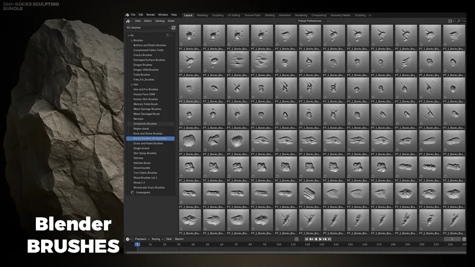Open auto keying options arrow beside record
Screen dimensions: 475x267
(x=301, y=239)
